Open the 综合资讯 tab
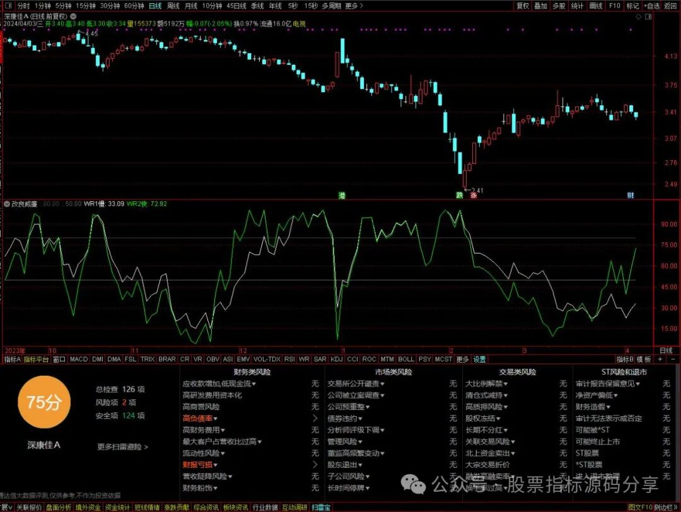Screen dimensions: 681x512 pyautogui.click(x=206, y=507)
